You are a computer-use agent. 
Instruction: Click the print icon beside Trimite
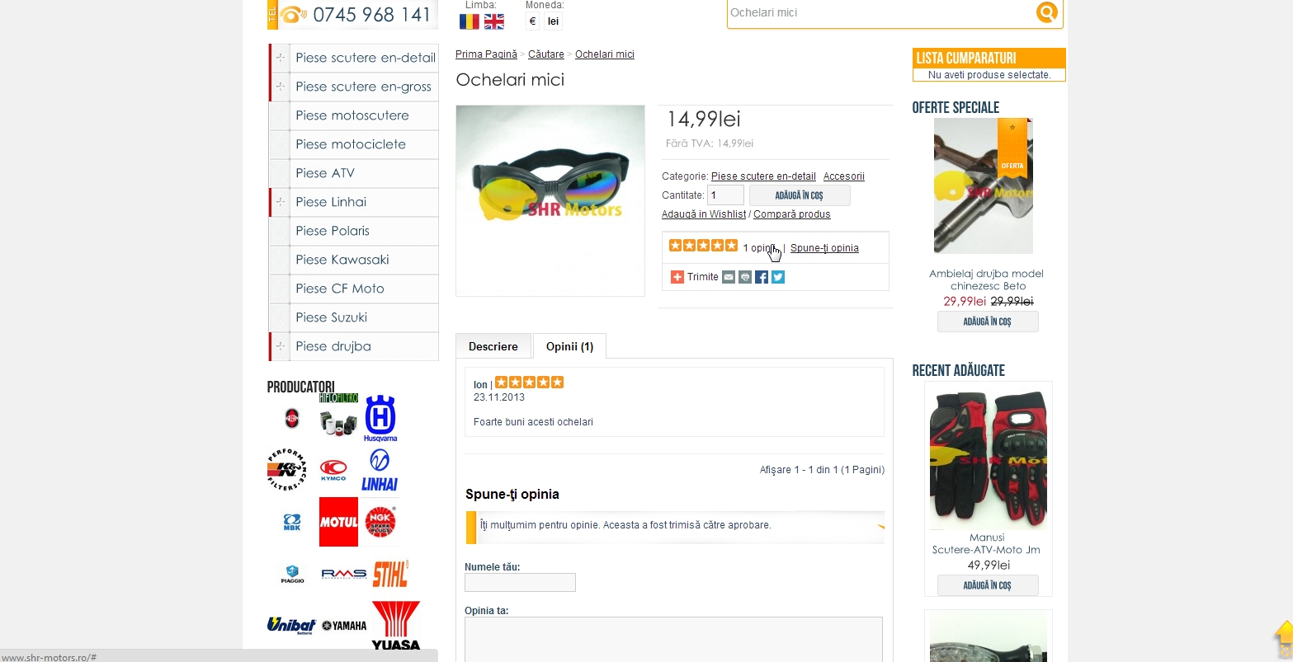[x=745, y=277]
